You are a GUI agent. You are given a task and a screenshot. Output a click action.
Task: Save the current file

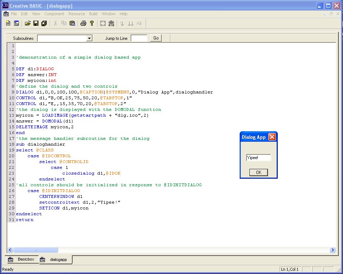click(36, 23)
